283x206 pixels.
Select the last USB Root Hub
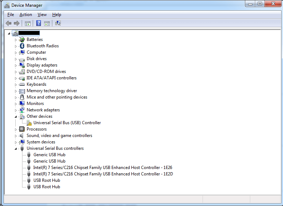pos(47,187)
